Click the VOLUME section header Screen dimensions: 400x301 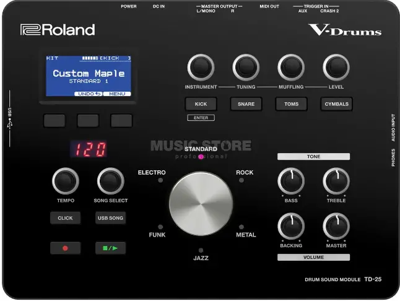tap(313, 257)
